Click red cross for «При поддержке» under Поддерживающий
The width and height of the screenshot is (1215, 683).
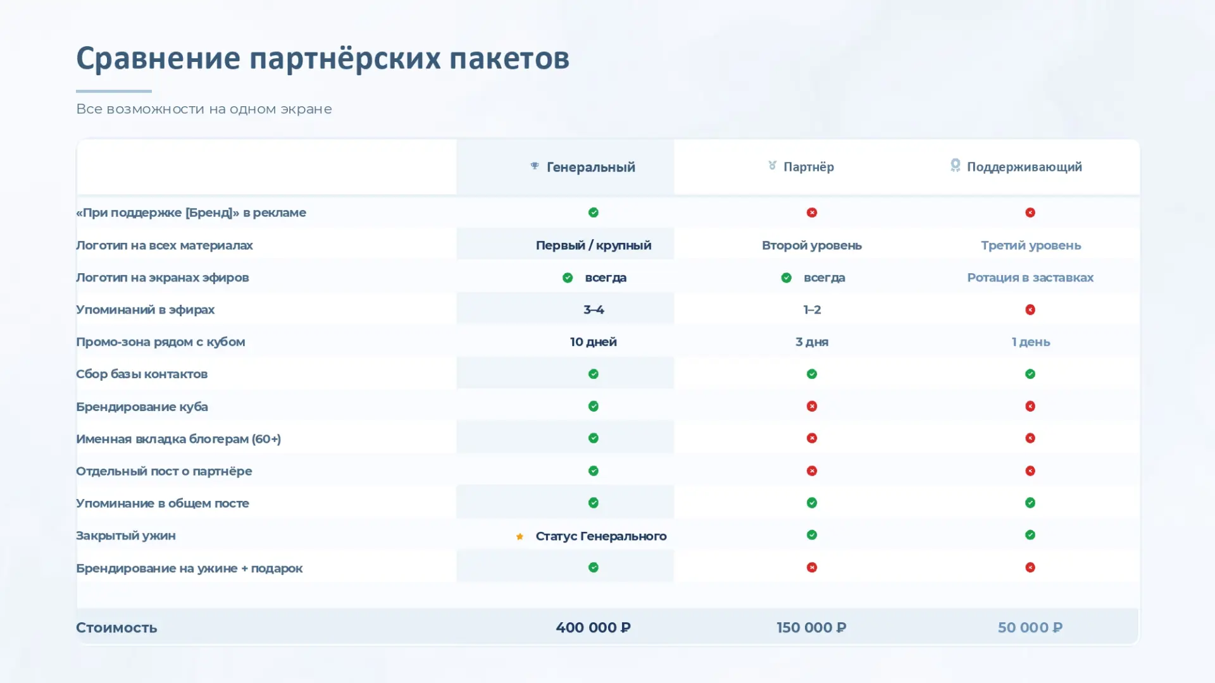[1030, 212]
